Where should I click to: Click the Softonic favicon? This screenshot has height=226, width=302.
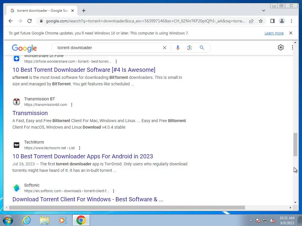click(17, 188)
